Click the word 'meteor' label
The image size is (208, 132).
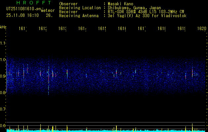(x=48, y=11)
